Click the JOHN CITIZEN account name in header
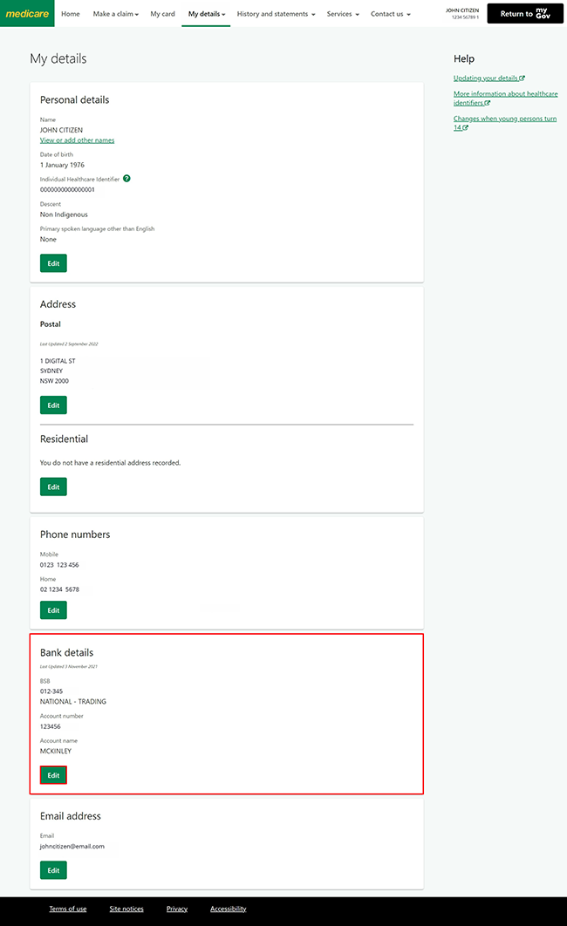 pyautogui.click(x=462, y=10)
